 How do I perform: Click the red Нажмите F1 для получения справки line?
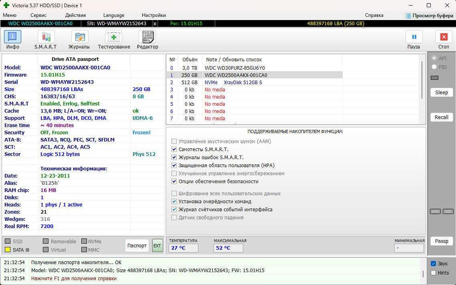74,278
